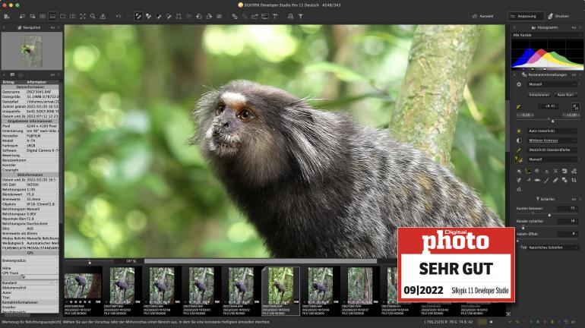The height and width of the screenshot is (328, 585).
Task: Click the color eyedropper icon in parameters
Action: [519, 150]
